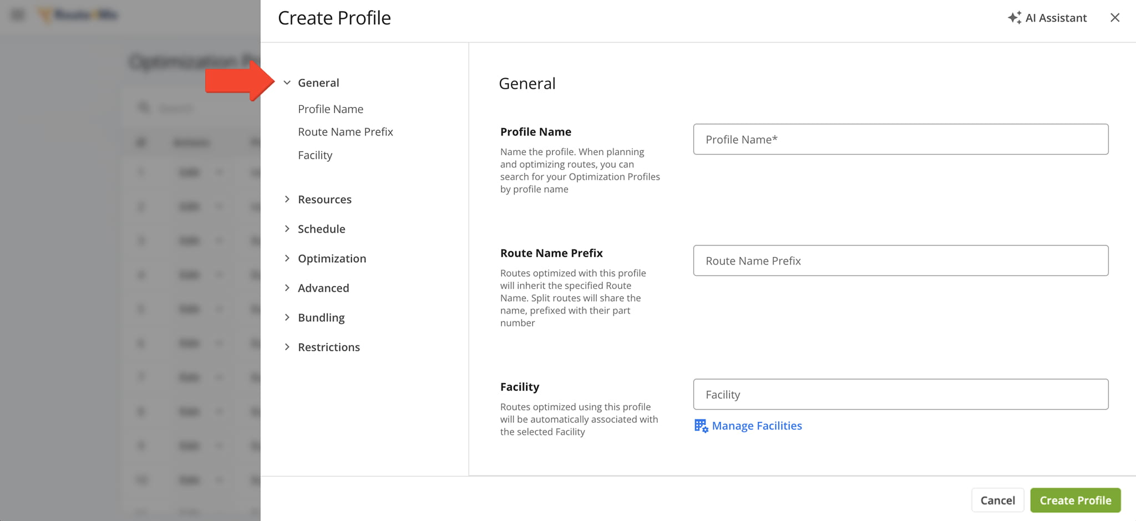Click the Manage Facilities grid icon
Image resolution: width=1136 pixels, height=521 pixels.
pos(701,426)
